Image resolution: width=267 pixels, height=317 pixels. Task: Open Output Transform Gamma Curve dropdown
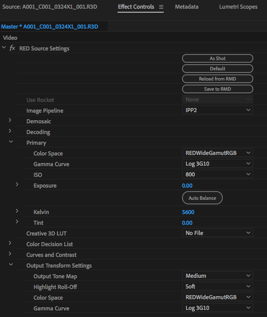point(218,308)
